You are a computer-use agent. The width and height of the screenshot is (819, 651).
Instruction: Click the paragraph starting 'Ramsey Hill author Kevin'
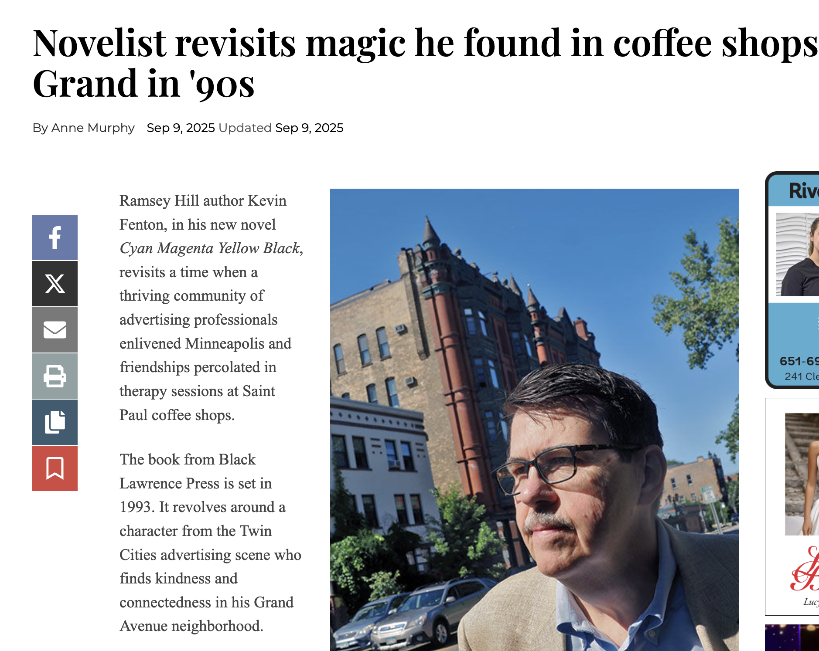[x=212, y=308]
